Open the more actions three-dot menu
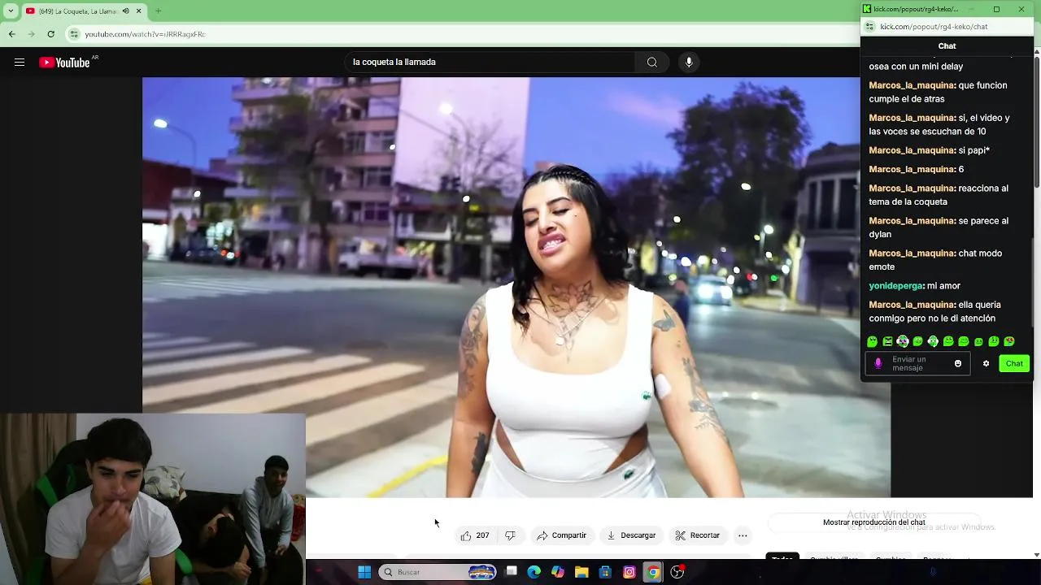This screenshot has height=585, width=1041. tap(743, 535)
